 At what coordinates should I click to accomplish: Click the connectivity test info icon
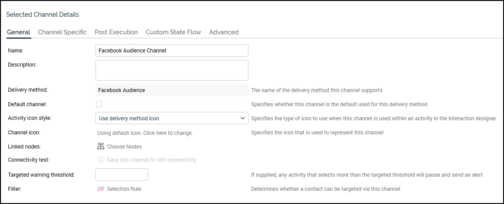(x=100, y=160)
